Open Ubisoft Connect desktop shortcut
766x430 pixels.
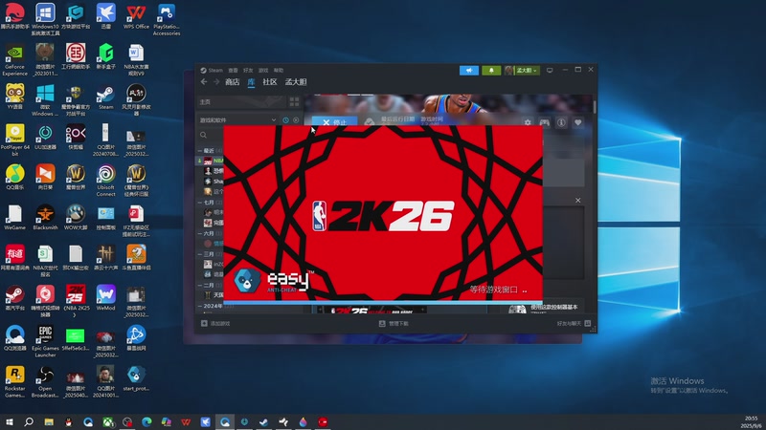click(x=105, y=181)
